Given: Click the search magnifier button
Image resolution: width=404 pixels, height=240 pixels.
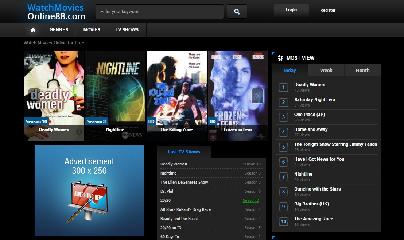Looking at the screenshot, I should click(237, 12).
